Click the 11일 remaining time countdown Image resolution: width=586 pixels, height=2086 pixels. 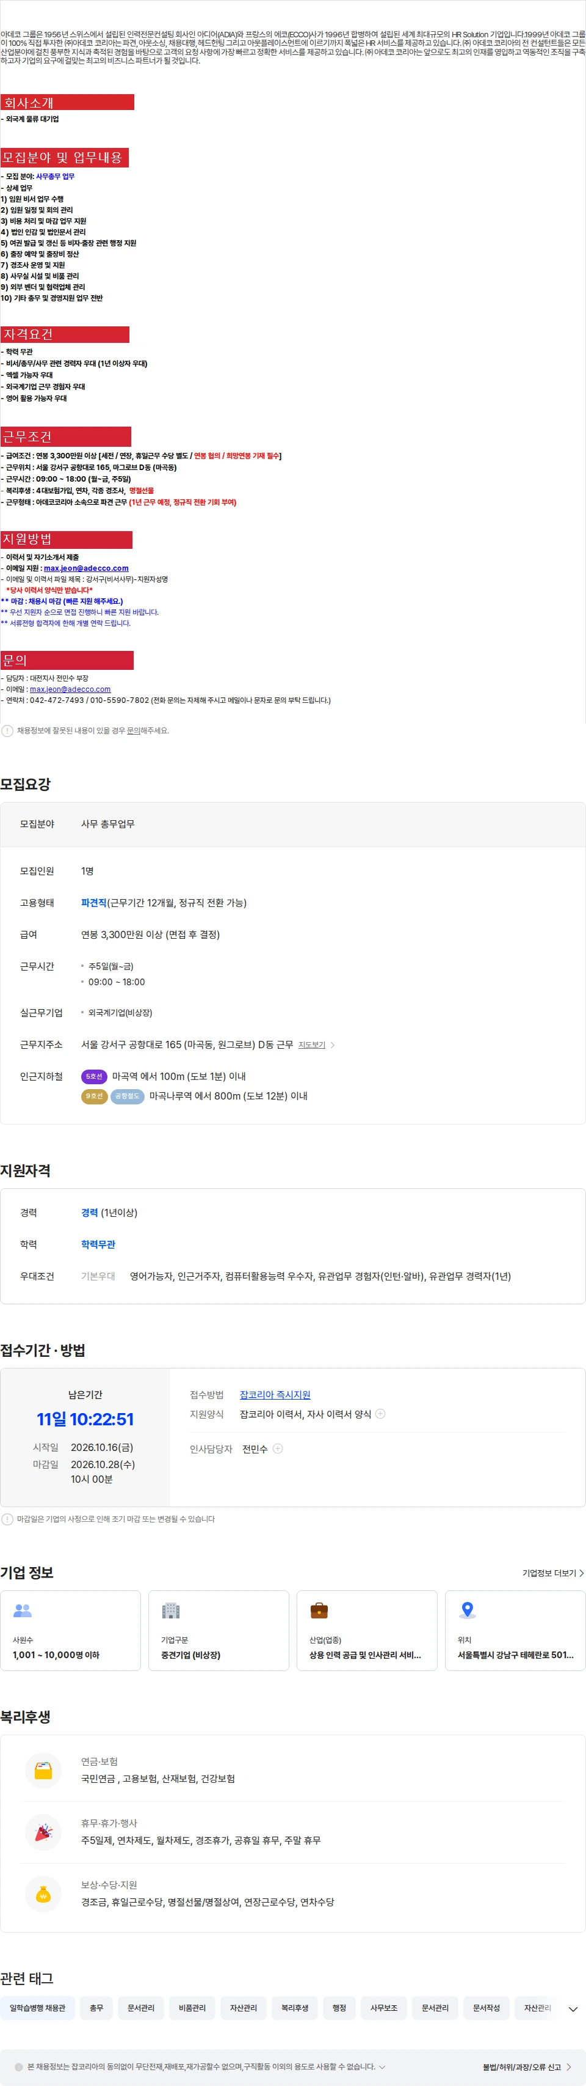(x=85, y=1419)
